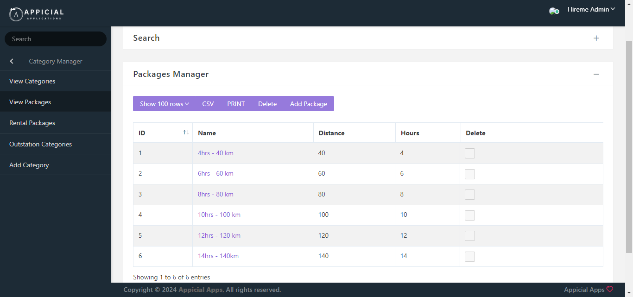Click the Appicial Applications logo
633x297 pixels.
pyautogui.click(x=37, y=14)
